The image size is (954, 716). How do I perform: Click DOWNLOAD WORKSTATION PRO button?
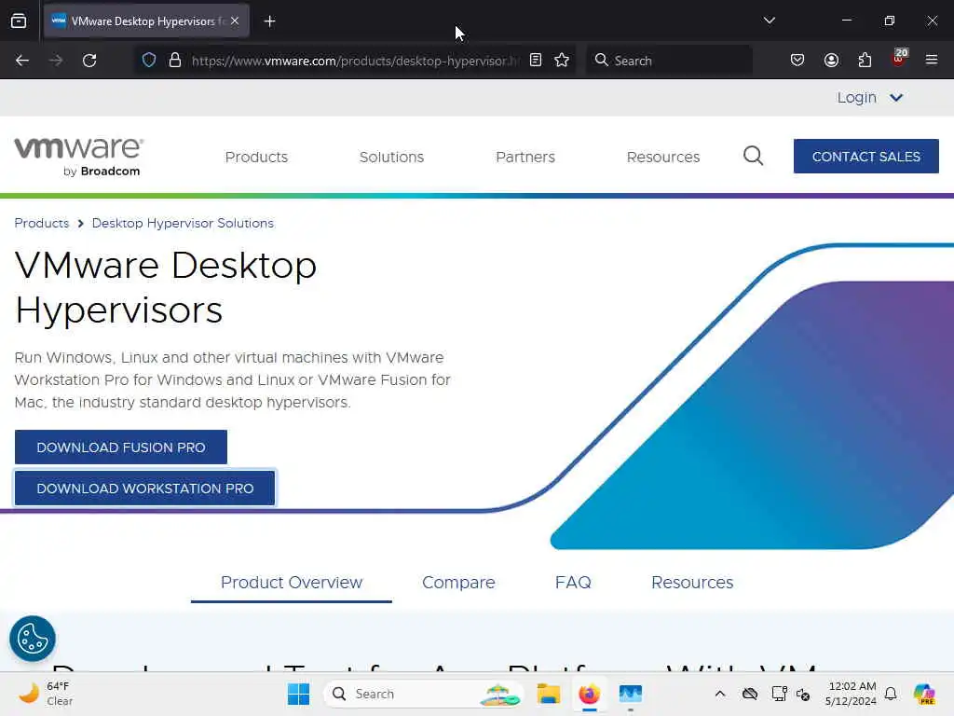coord(144,489)
